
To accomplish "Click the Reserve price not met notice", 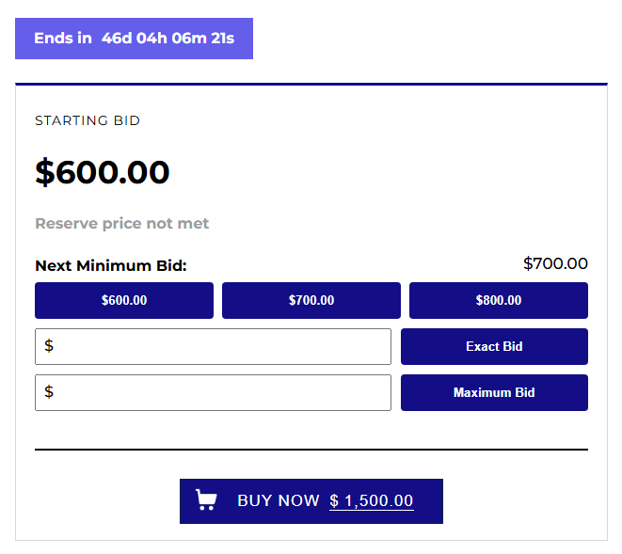I will [x=121, y=223].
